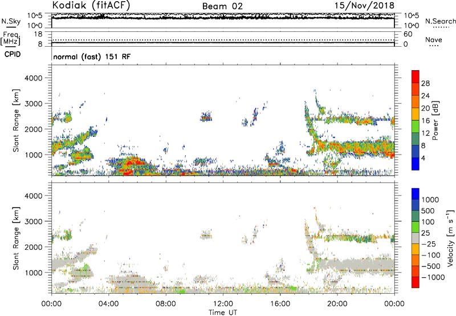The width and height of the screenshot is (456, 316).
Task: Click the '12:00' time axis tick
Action: point(223,304)
